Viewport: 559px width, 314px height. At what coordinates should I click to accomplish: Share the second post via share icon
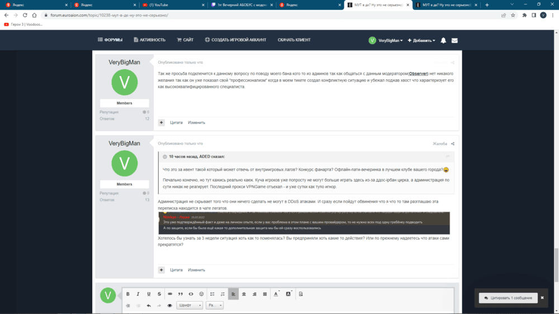pyautogui.click(x=453, y=144)
